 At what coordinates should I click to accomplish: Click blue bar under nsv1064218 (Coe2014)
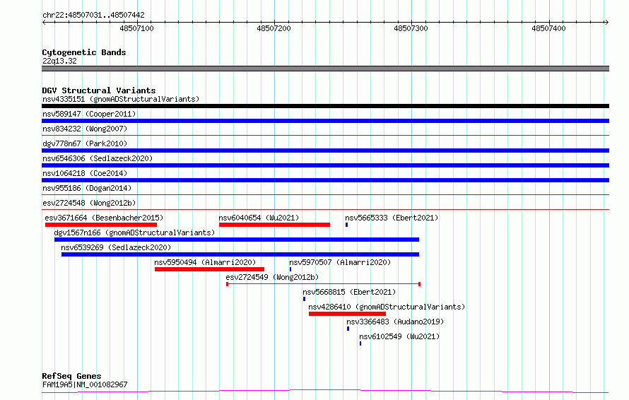coord(325,180)
